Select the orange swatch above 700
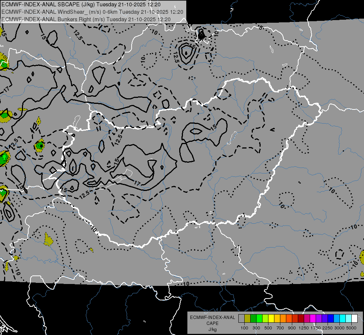This screenshot has width=364, height=335. 283,318
